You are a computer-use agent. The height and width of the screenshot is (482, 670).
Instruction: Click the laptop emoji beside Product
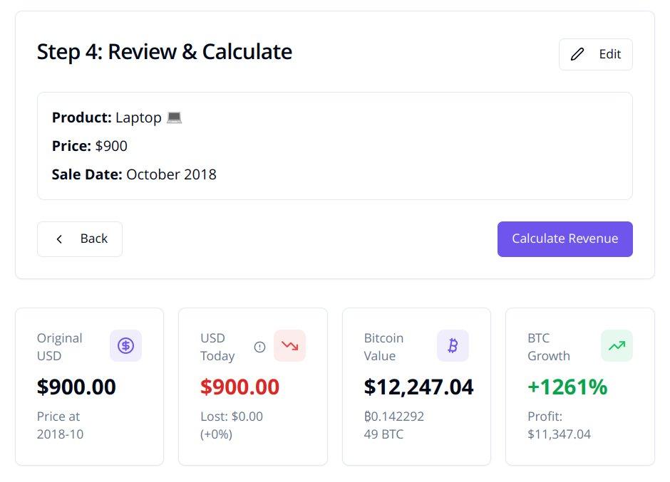point(174,117)
